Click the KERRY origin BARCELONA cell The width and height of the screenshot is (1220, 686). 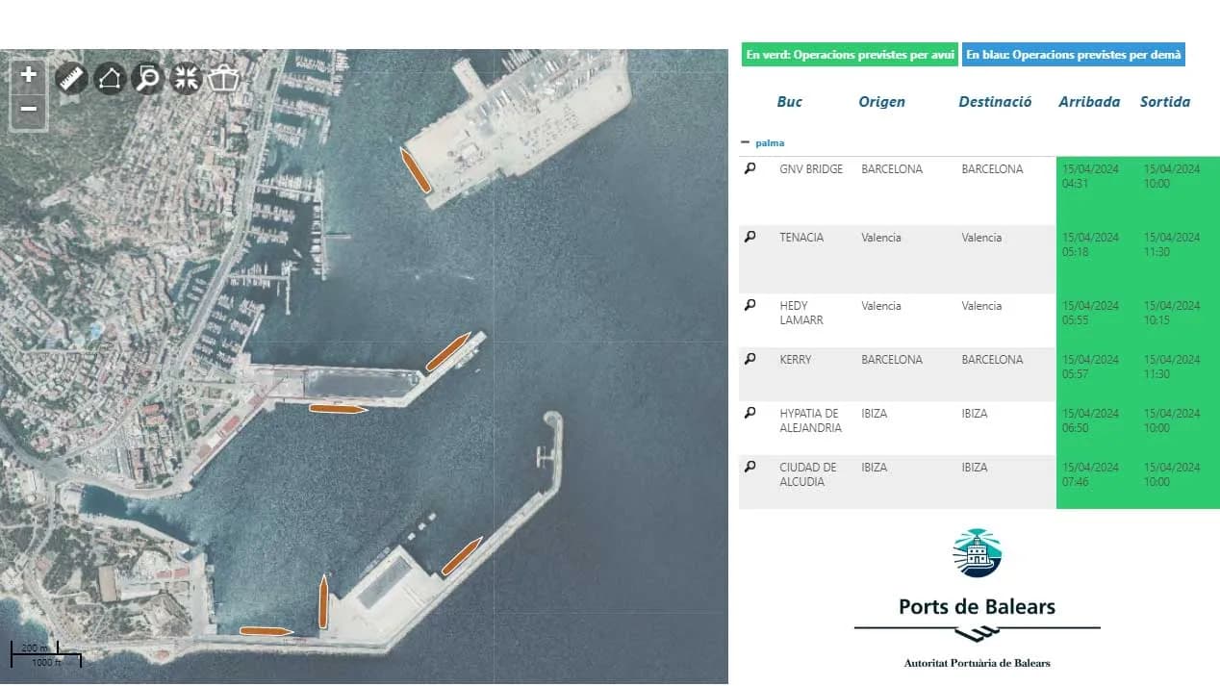pos(892,360)
